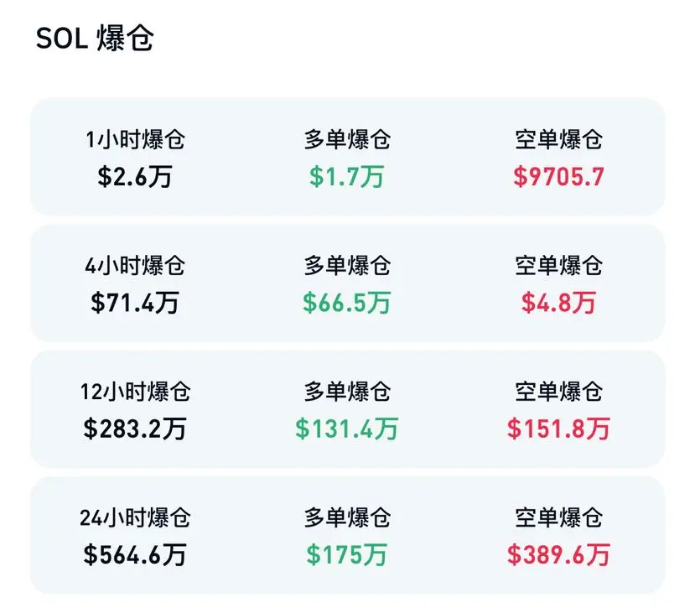Click the $564.6万 total liquidation value
This screenshot has width=695, height=613.
pyautogui.click(x=135, y=554)
